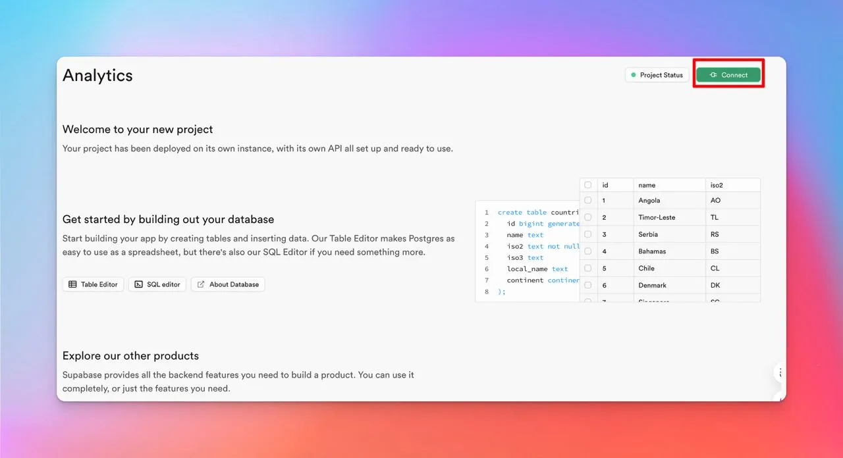
Task: Click the terminal icon beside SQL editor
Action: tap(138, 284)
